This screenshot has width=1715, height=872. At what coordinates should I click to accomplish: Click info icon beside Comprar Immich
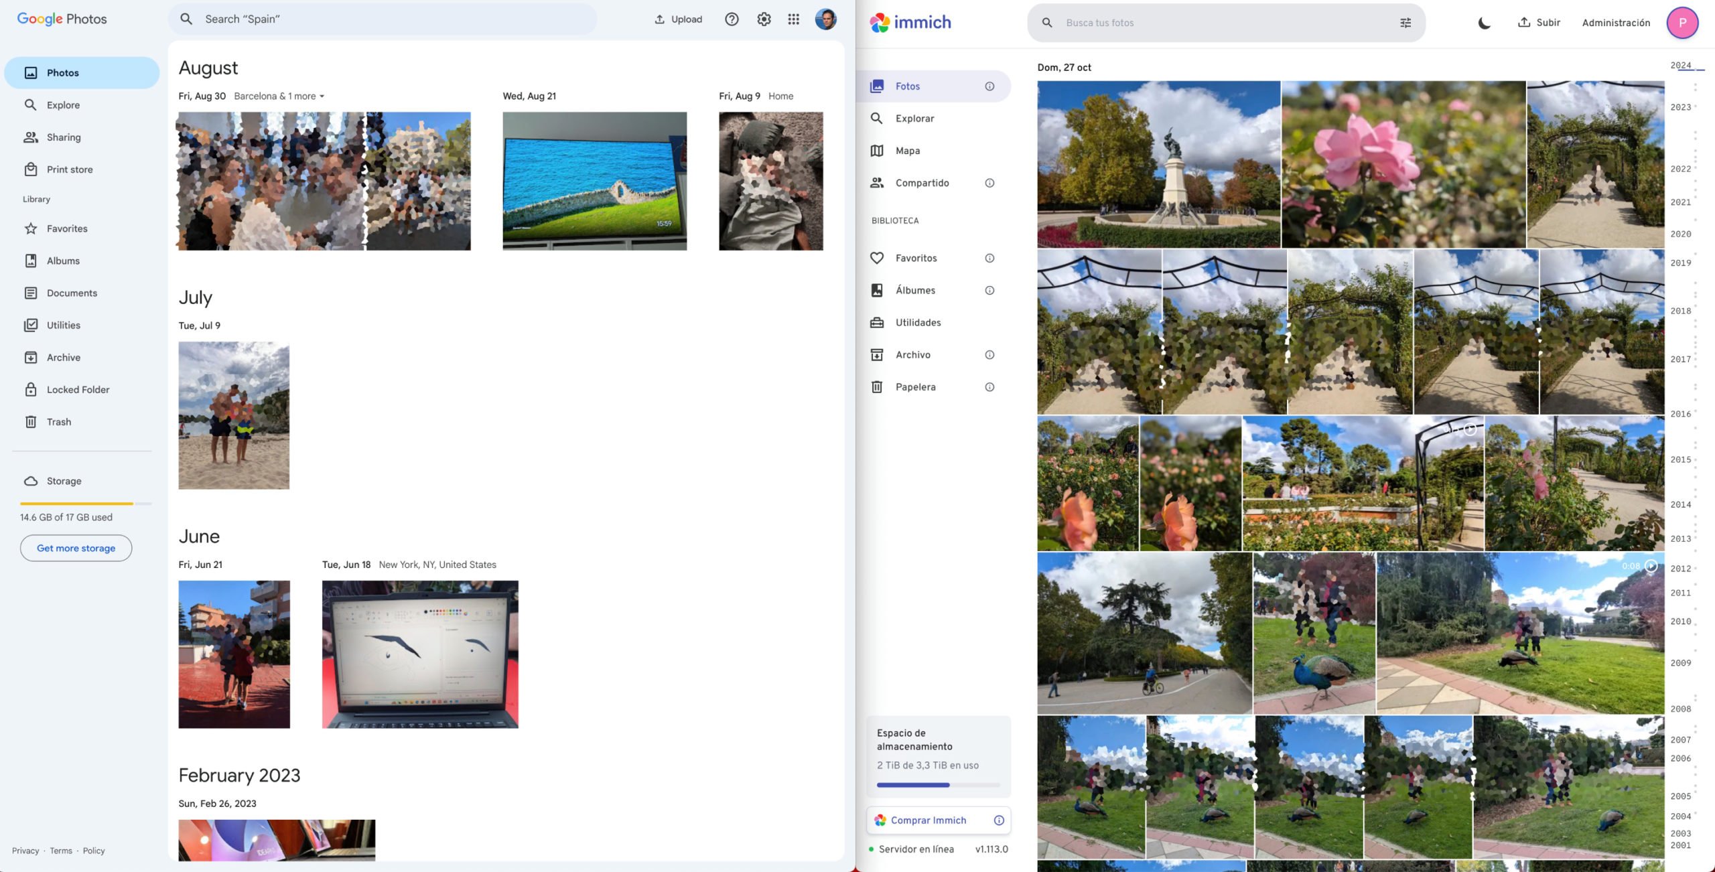coord(999,820)
